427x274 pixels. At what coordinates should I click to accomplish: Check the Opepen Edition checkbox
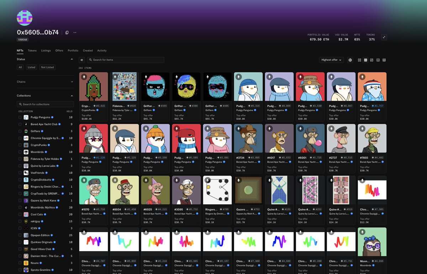point(20,235)
